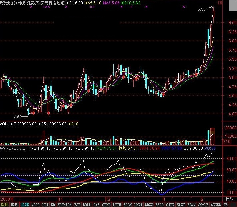Click the 3.97 low price label

click(x=17, y=116)
